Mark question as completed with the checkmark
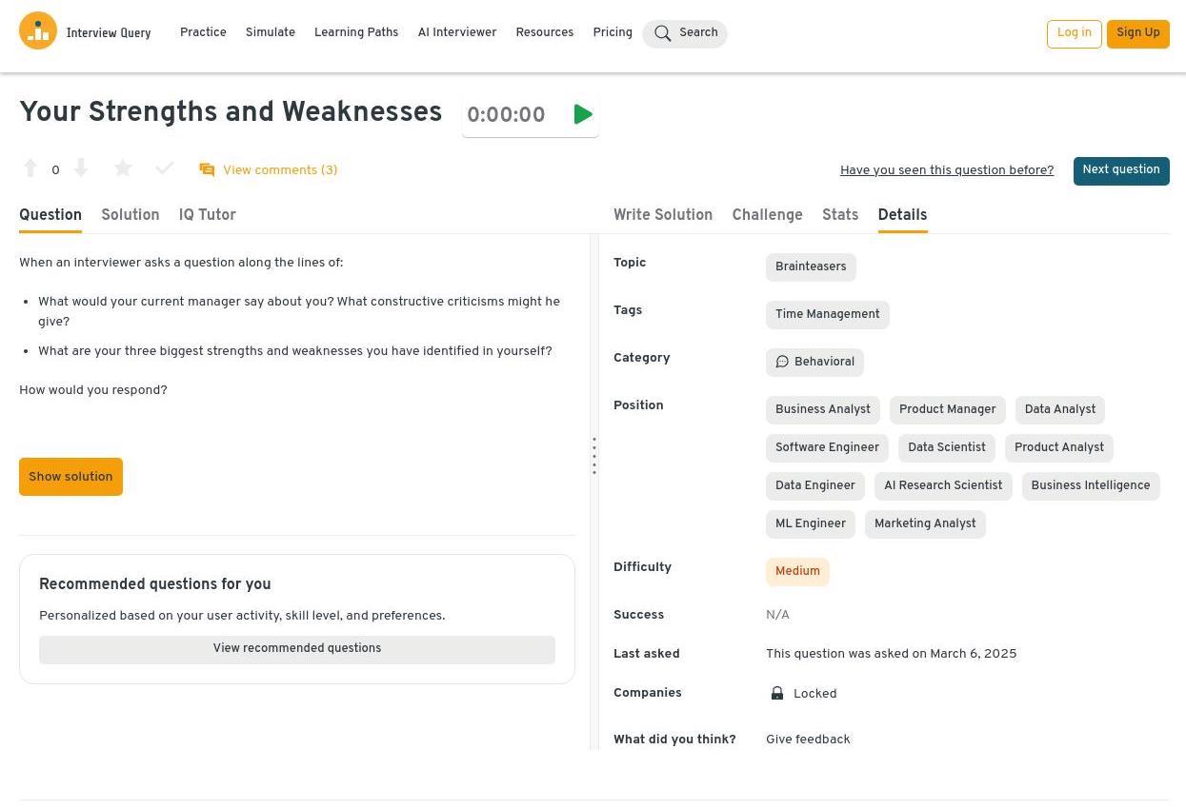The image size is (1186, 809). tap(164, 168)
